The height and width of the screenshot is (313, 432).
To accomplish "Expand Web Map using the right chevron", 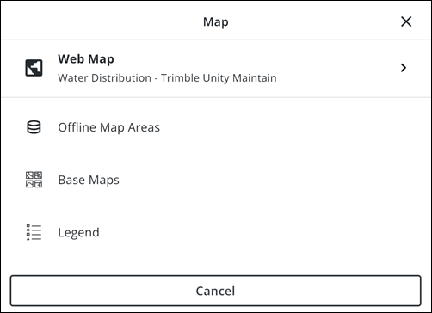I will point(404,68).
